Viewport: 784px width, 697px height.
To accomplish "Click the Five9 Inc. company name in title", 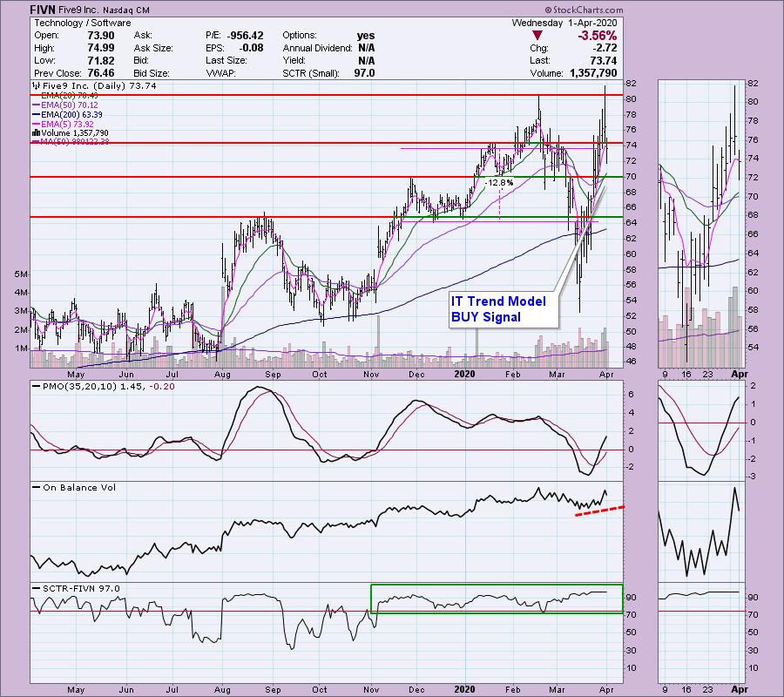I will pos(80,10).
